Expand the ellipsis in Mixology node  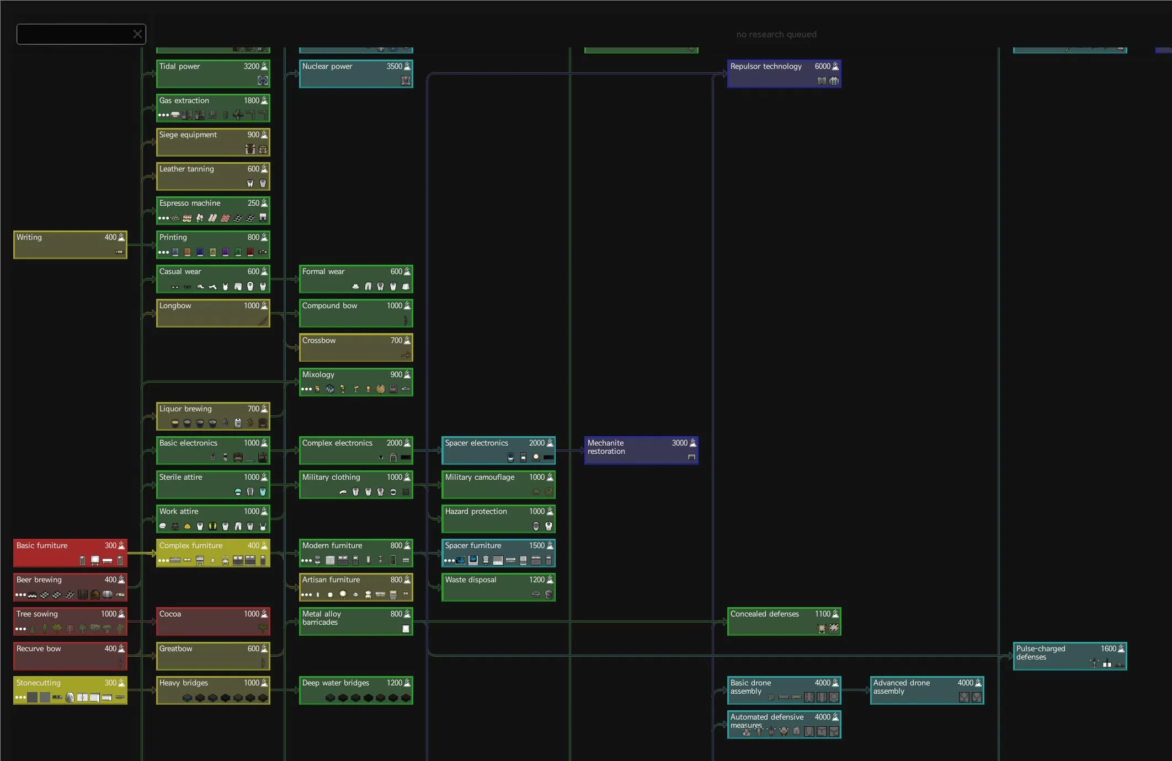tap(306, 389)
